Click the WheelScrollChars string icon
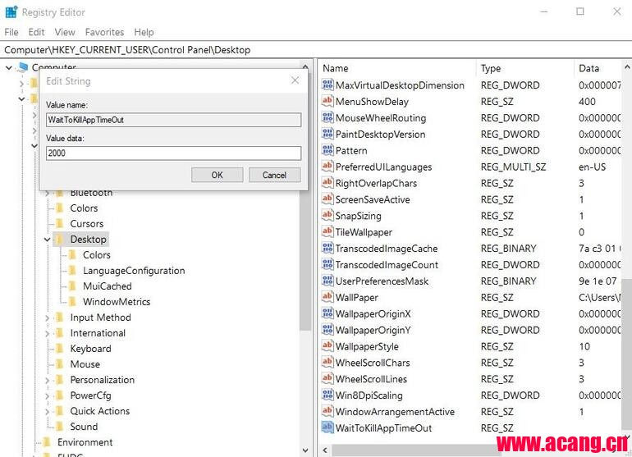The height and width of the screenshot is (457, 632). pyautogui.click(x=327, y=363)
